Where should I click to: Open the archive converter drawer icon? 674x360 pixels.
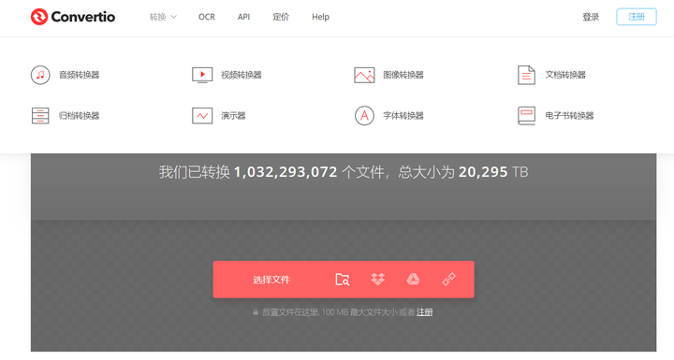(x=40, y=116)
